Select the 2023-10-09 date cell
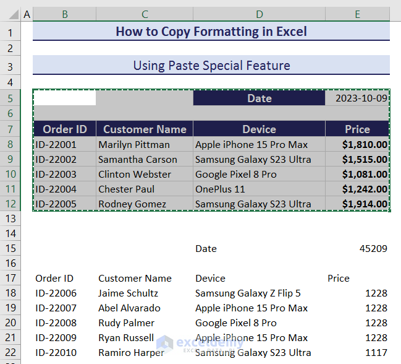The image size is (401, 364). 357,98
